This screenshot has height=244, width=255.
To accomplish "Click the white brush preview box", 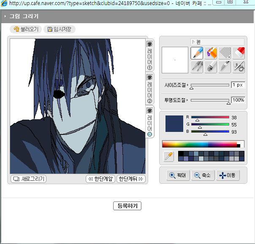I will [x=175, y=60].
